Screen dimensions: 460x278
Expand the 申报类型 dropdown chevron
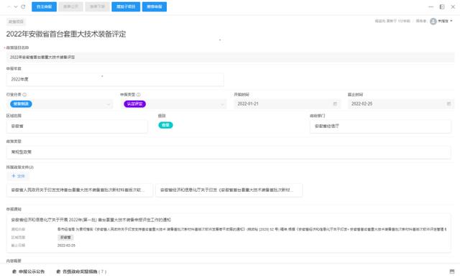[x=222, y=104]
